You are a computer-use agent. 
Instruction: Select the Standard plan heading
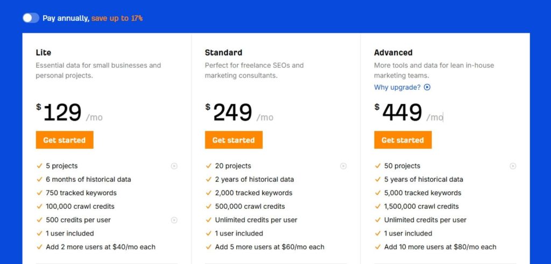(223, 53)
